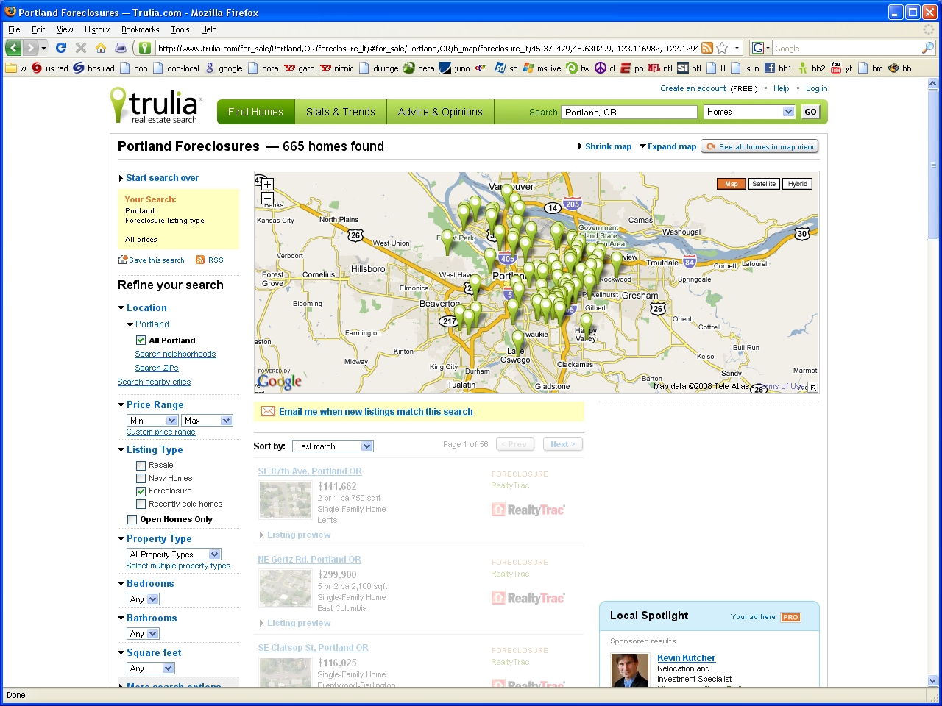Click Email me when new listings match
This screenshot has width=942, height=706.
[375, 412]
